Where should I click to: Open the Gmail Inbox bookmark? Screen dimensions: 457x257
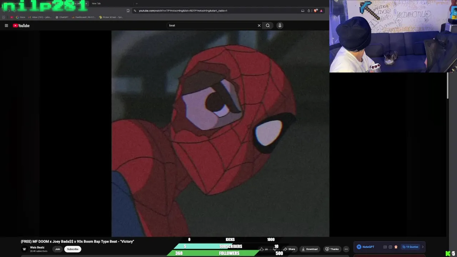coord(40,17)
